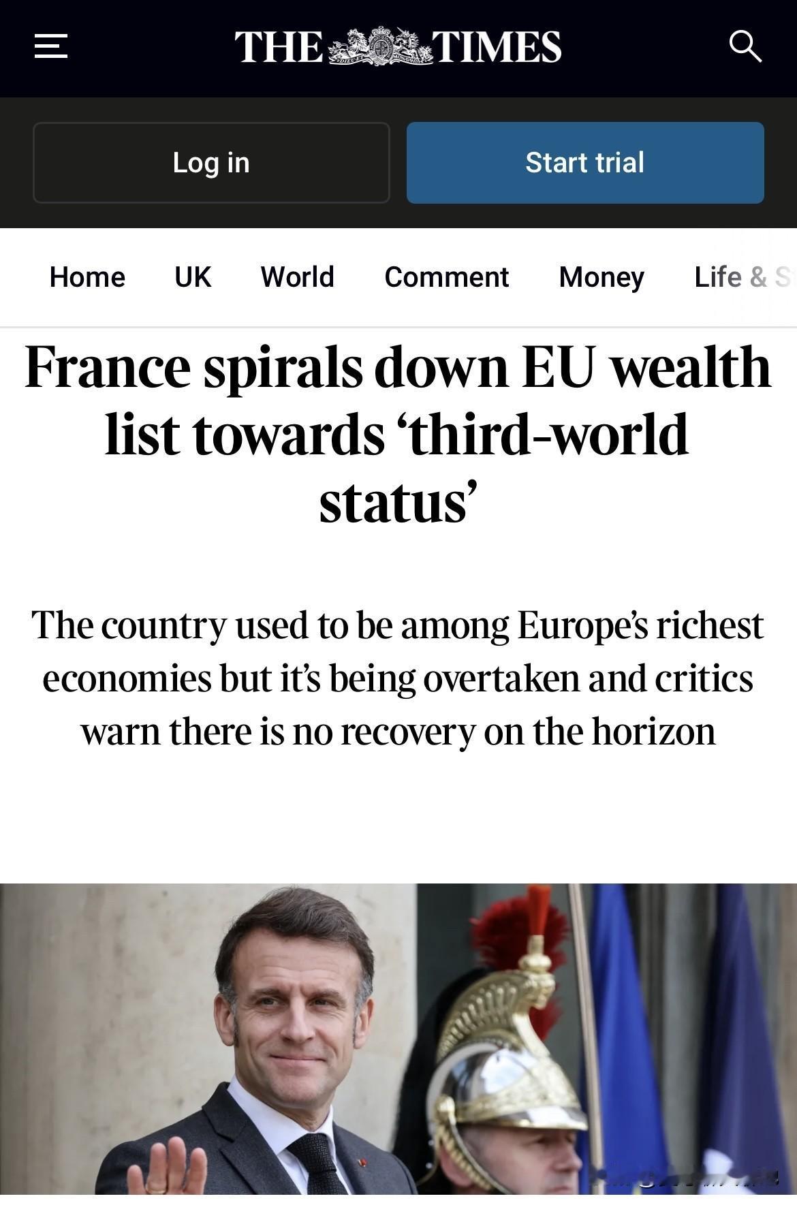Open the UK news section
Screen dimensions: 797x1205
(193, 277)
